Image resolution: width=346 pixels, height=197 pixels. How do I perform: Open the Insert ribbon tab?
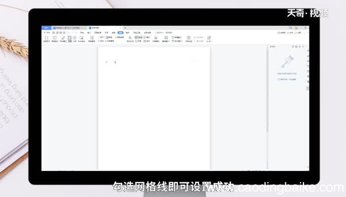[x=89, y=33]
